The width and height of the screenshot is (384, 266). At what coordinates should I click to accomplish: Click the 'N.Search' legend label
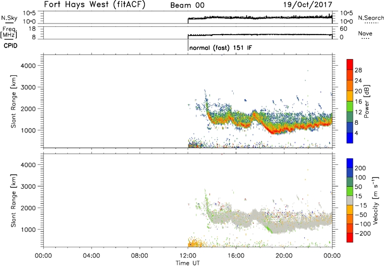click(371, 18)
